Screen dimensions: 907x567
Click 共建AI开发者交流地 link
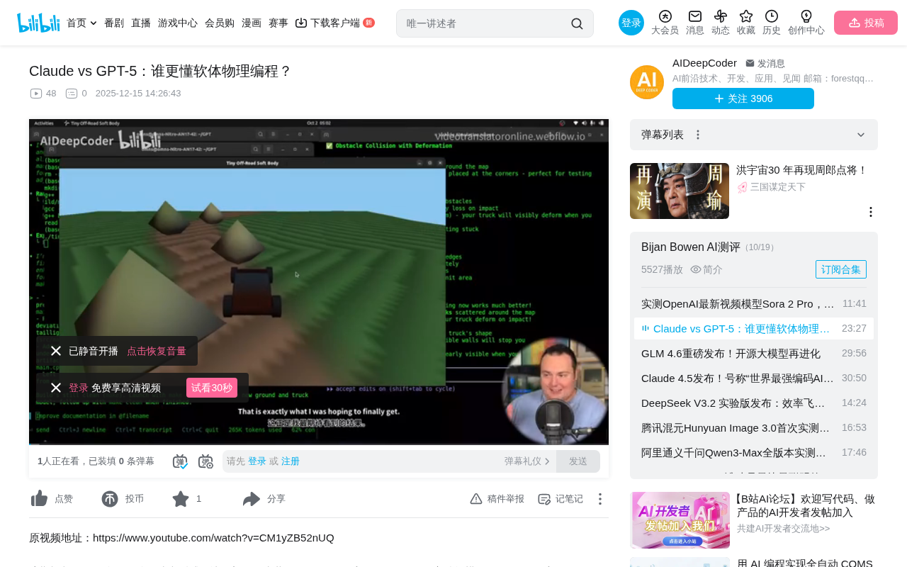tap(783, 529)
